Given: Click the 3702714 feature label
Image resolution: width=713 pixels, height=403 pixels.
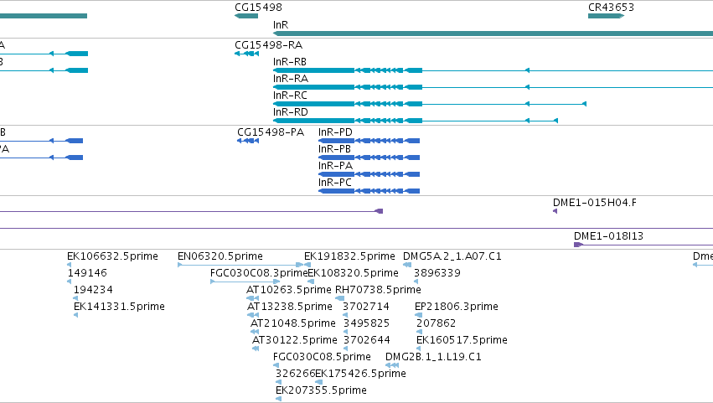Looking at the screenshot, I should coord(366,307).
